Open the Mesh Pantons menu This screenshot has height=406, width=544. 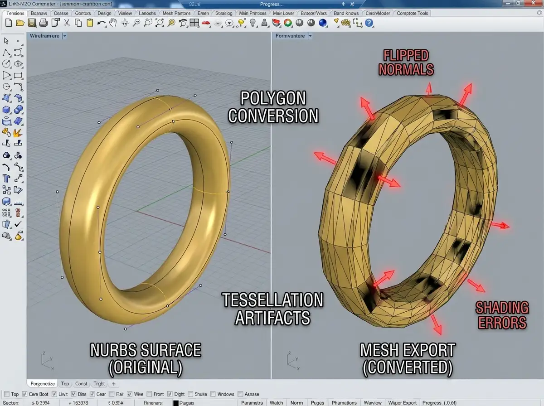(176, 13)
